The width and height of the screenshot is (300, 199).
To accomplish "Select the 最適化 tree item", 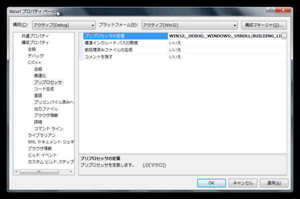I will tap(40, 75).
